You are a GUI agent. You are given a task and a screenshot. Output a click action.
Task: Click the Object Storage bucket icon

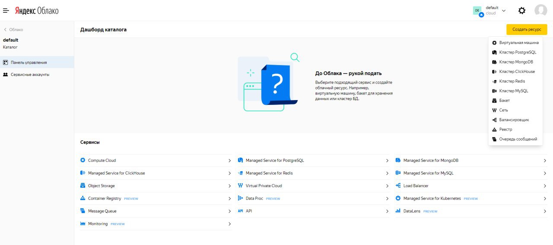coord(83,186)
